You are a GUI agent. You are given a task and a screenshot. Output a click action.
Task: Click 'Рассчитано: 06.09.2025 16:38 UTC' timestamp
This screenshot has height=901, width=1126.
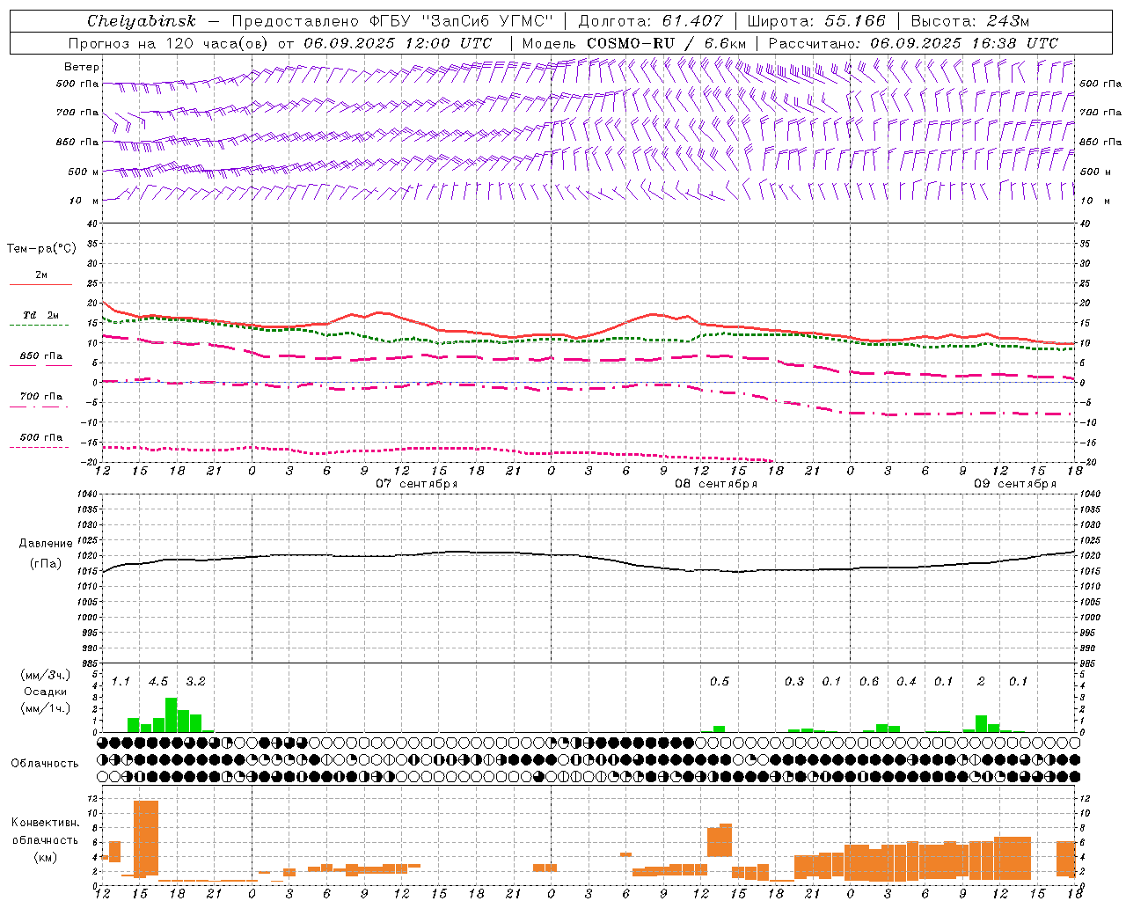click(913, 43)
